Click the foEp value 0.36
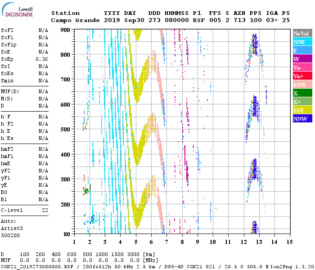The image size is (315, 270). 42,59
